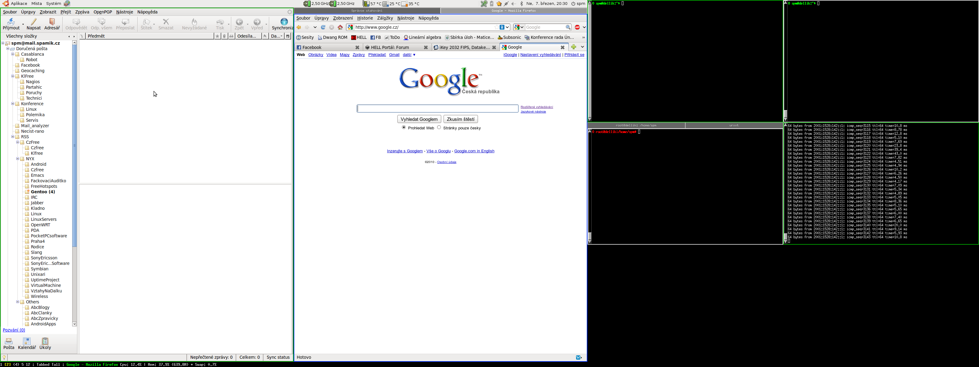Collapse the KlFree folder tree
The image size is (979, 367).
pyautogui.click(x=13, y=76)
